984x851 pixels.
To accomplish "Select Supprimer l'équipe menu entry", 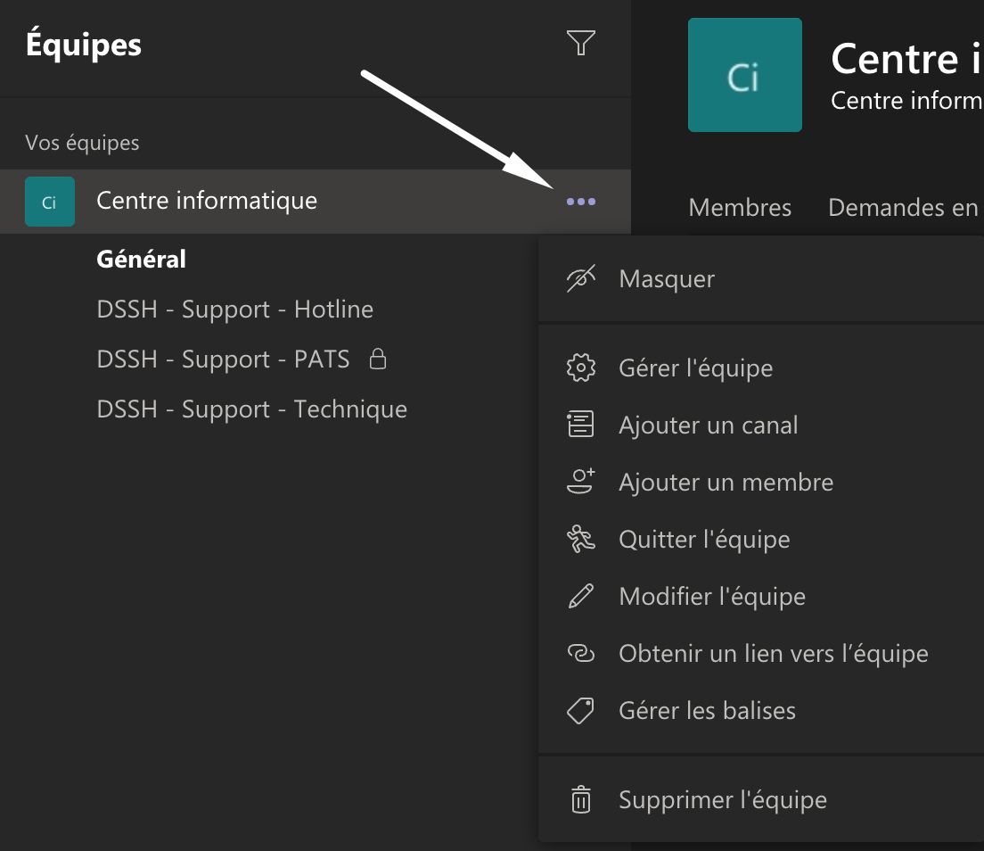I will 723,800.
